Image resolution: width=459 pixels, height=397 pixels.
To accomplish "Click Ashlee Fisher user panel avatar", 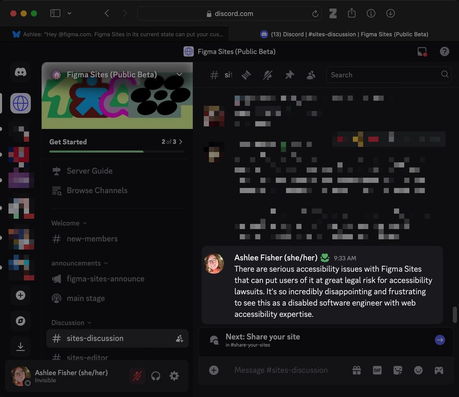I will (21, 376).
